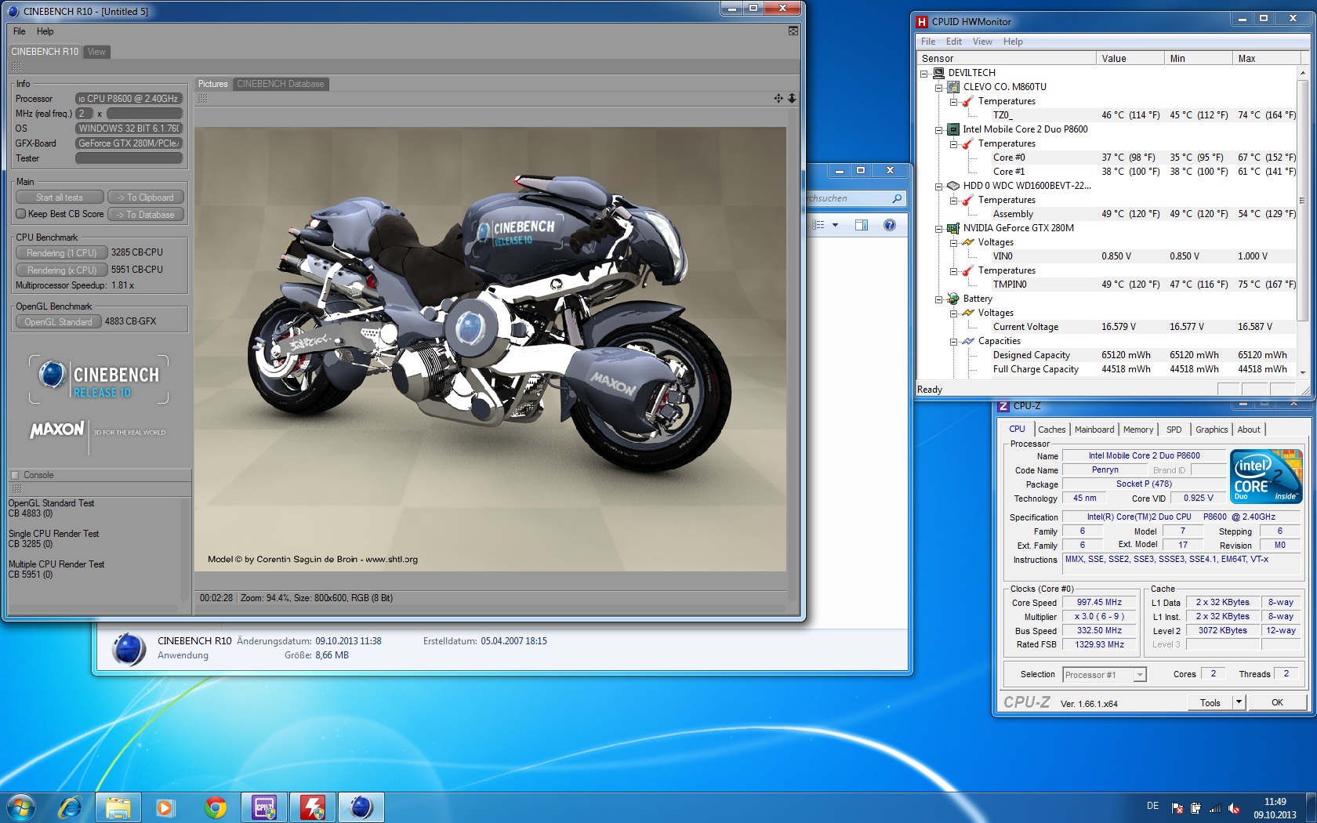Toggle the Explorer preview pane icon
Image resolution: width=1317 pixels, height=823 pixels.
coord(862,225)
